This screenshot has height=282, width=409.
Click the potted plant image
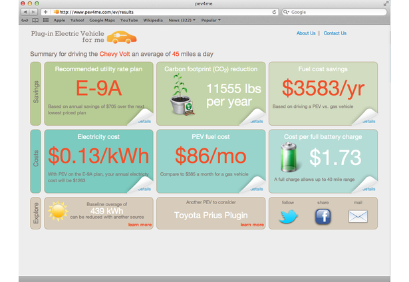coord(182,94)
